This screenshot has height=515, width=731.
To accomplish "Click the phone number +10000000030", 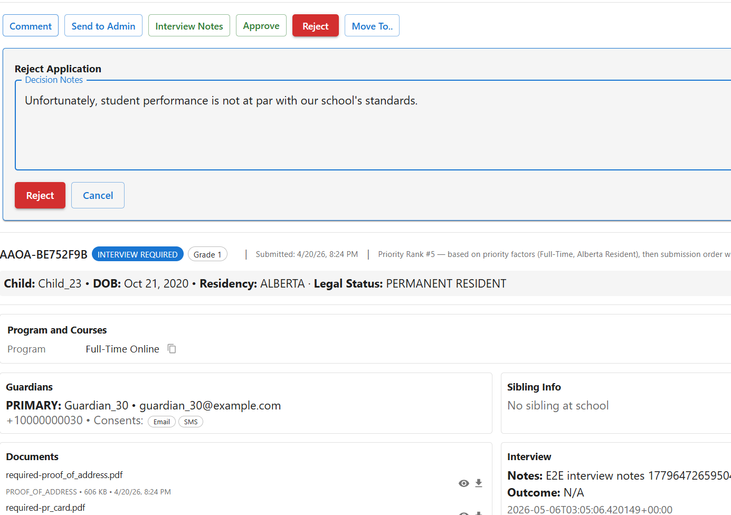I will (44, 421).
